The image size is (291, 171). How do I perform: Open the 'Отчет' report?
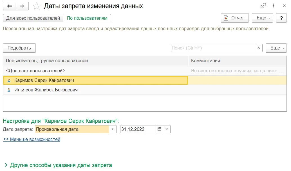tap(235, 18)
